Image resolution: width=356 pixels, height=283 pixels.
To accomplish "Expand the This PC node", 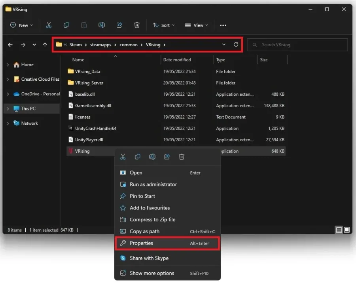I will click(x=8, y=109).
